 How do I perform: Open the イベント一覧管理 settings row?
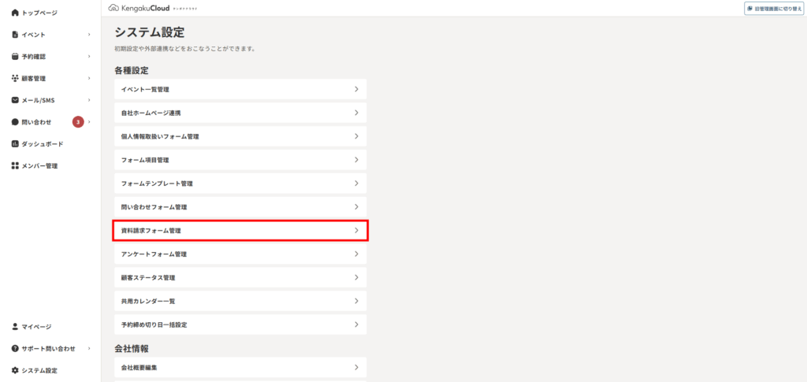coord(240,89)
